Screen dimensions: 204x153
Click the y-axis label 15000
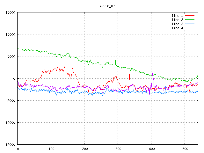[x=10, y=12]
